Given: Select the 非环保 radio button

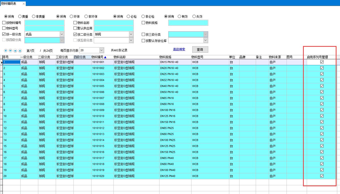Looking at the screenshot, I should coord(86,16).
